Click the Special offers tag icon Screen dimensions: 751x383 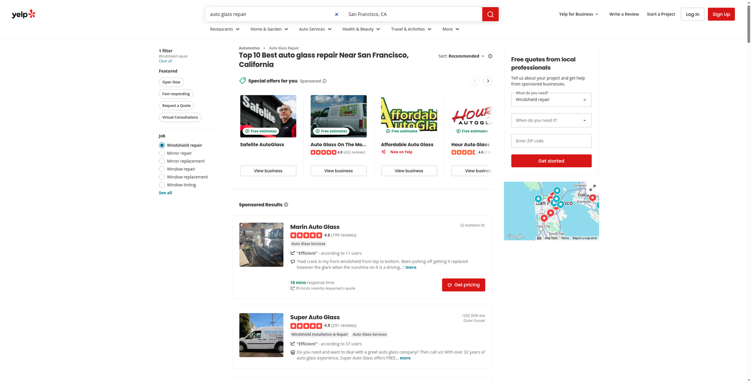point(243,81)
